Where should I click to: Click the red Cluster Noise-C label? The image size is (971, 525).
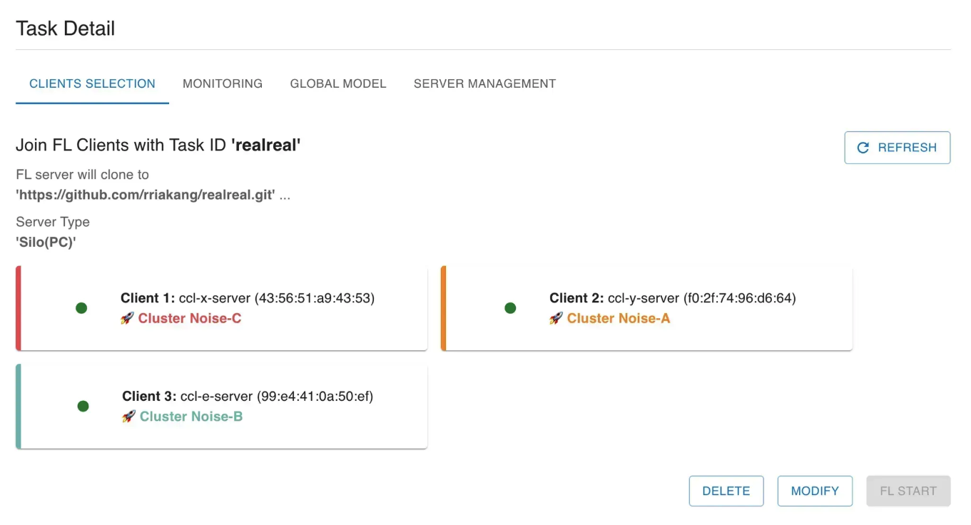point(190,319)
